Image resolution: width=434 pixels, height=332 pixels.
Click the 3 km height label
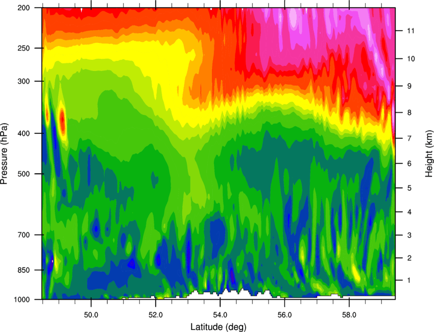(x=409, y=235)
